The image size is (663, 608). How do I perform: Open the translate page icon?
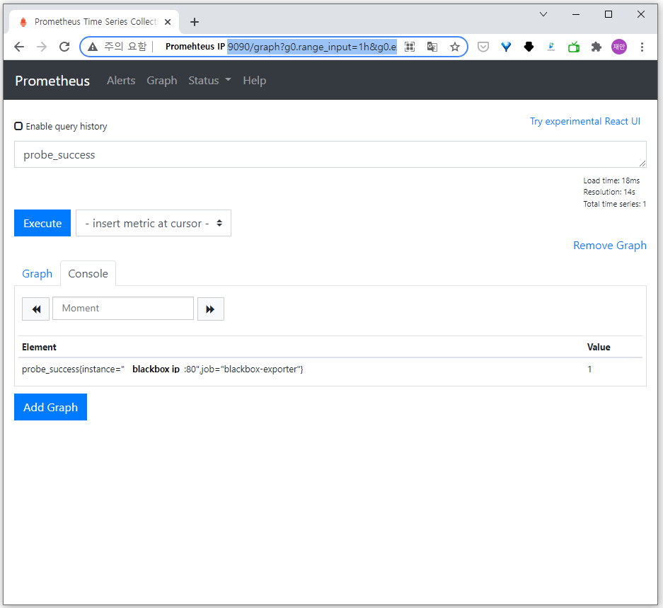pyautogui.click(x=432, y=47)
